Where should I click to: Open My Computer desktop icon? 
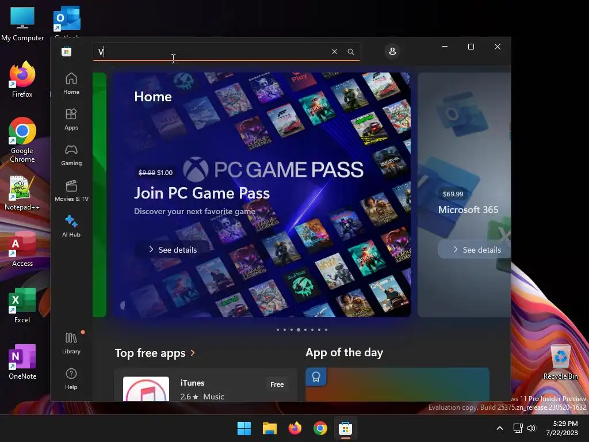point(22,23)
